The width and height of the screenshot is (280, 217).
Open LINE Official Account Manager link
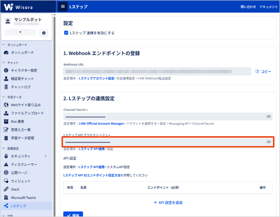click(x=101, y=124)
